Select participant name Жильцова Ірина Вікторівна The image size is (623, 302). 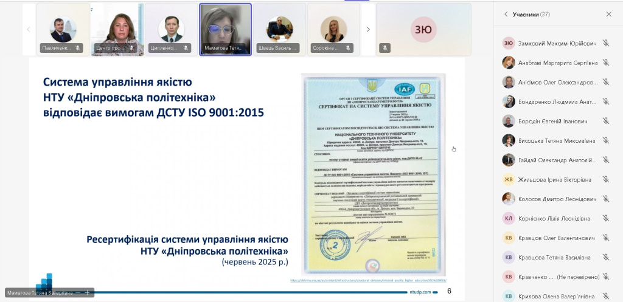(x=555, y=179)
